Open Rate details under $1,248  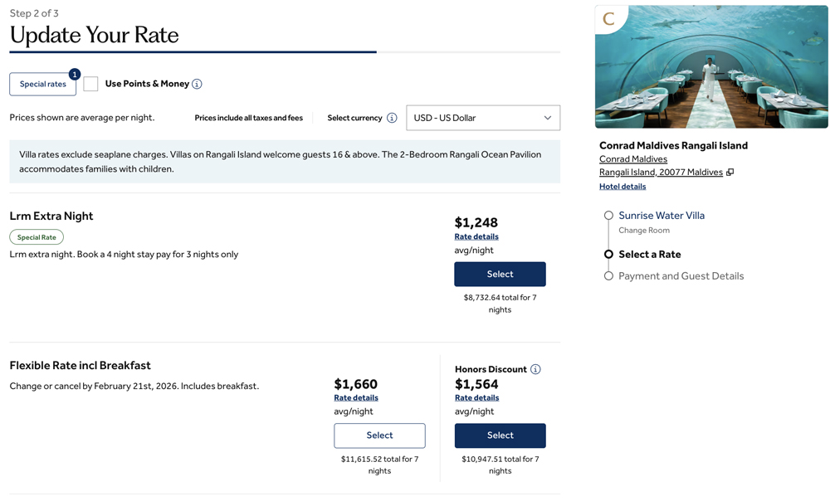(476, 236)
